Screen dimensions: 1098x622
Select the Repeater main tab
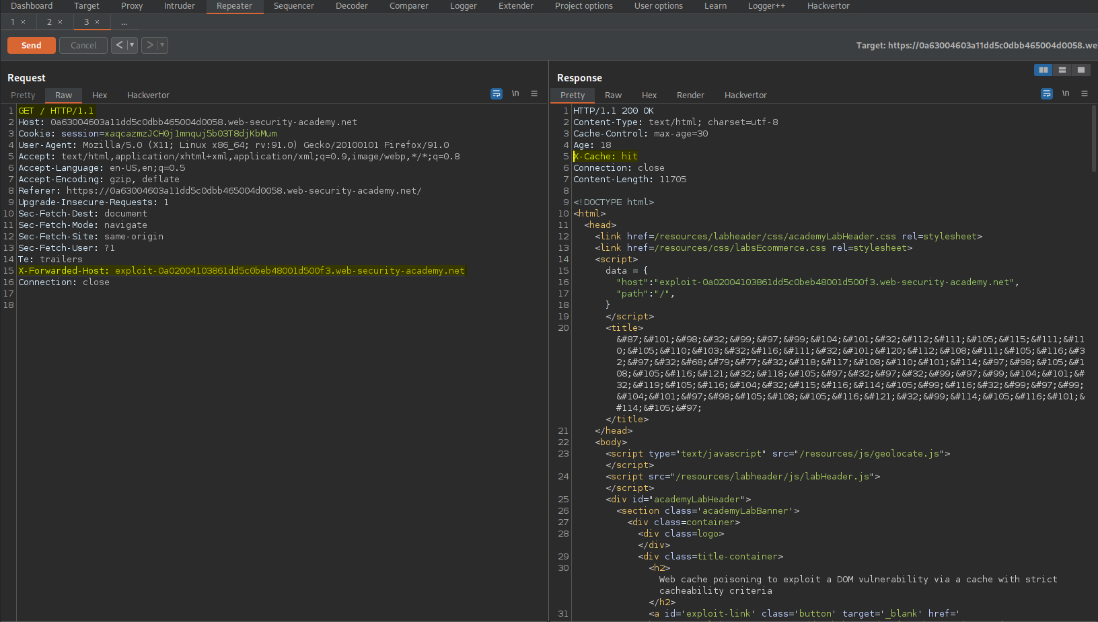235,6
